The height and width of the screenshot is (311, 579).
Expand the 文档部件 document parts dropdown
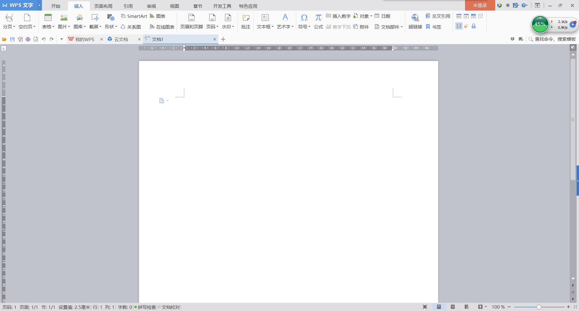[402, 27]
